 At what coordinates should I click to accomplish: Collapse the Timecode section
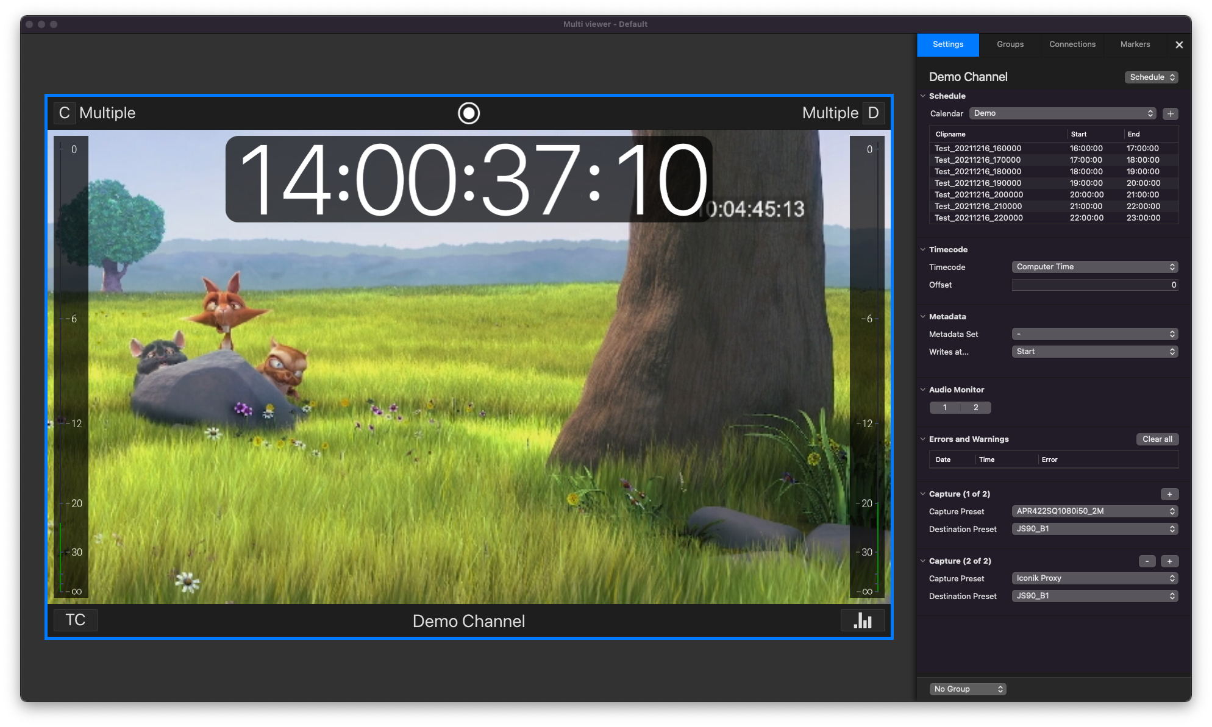pos(923,250)
